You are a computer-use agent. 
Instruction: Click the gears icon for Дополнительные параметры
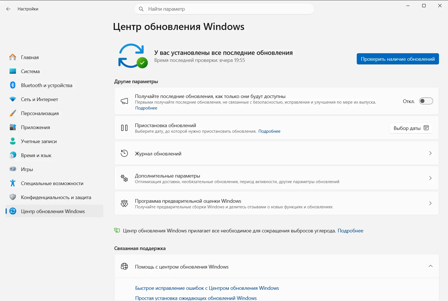[x=124, y=178]
